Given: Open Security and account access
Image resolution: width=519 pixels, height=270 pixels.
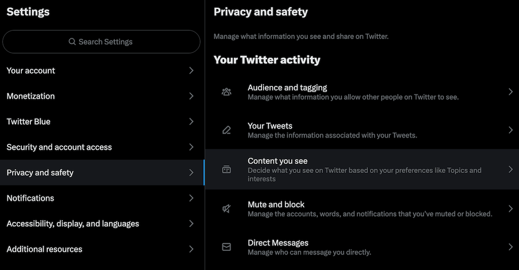Looking at the screenshot, I should [59, 147].
